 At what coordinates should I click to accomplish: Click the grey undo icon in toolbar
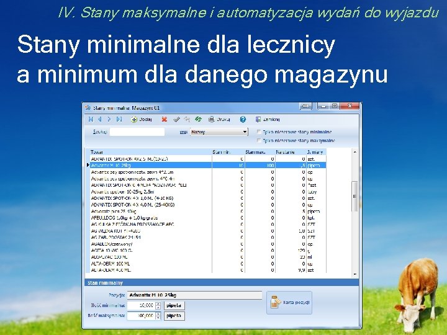187,119
